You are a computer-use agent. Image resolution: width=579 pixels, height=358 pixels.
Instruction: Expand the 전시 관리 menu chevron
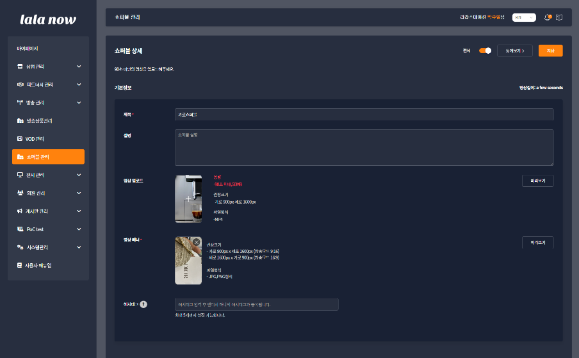pos(79,175)
